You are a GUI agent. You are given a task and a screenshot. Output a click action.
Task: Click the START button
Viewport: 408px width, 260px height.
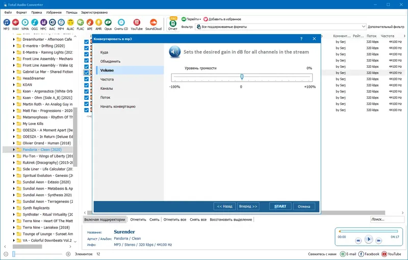pos(280,206)
